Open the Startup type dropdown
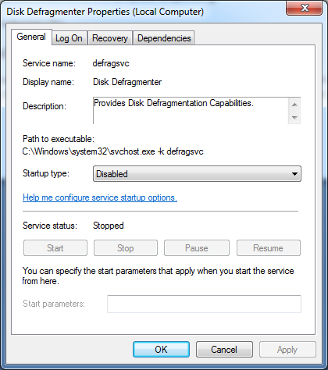Screen dimensions: 328x370 tap(197, 174)
